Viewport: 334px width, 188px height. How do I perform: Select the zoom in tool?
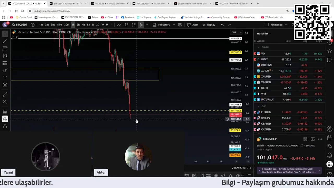pos(5,102)
